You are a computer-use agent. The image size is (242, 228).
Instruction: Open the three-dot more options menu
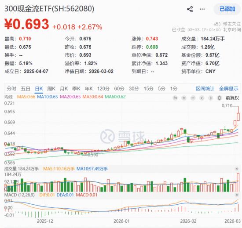point(202,9)
